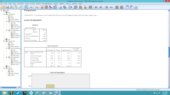Collapse the XGraph outline group
Viewport: 170px width, 95px height.
(x=4, y=68)
